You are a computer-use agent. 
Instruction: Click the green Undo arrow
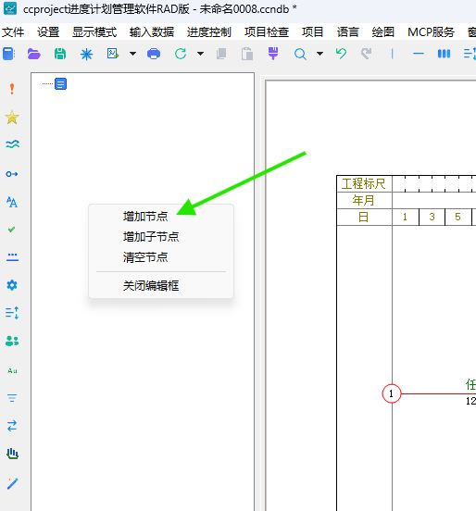341,54
